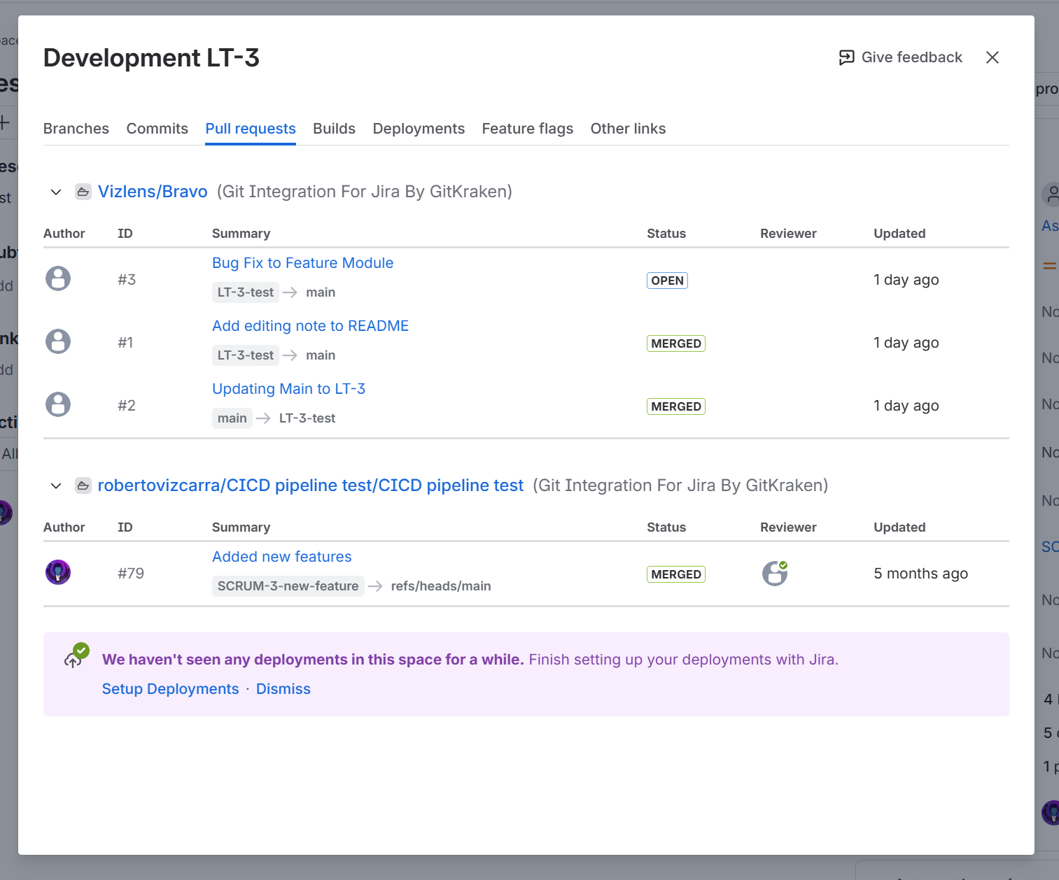Screen dimensions: 1059x880
Task: Select the Feature flags tab
Action: tap(527, 129)
